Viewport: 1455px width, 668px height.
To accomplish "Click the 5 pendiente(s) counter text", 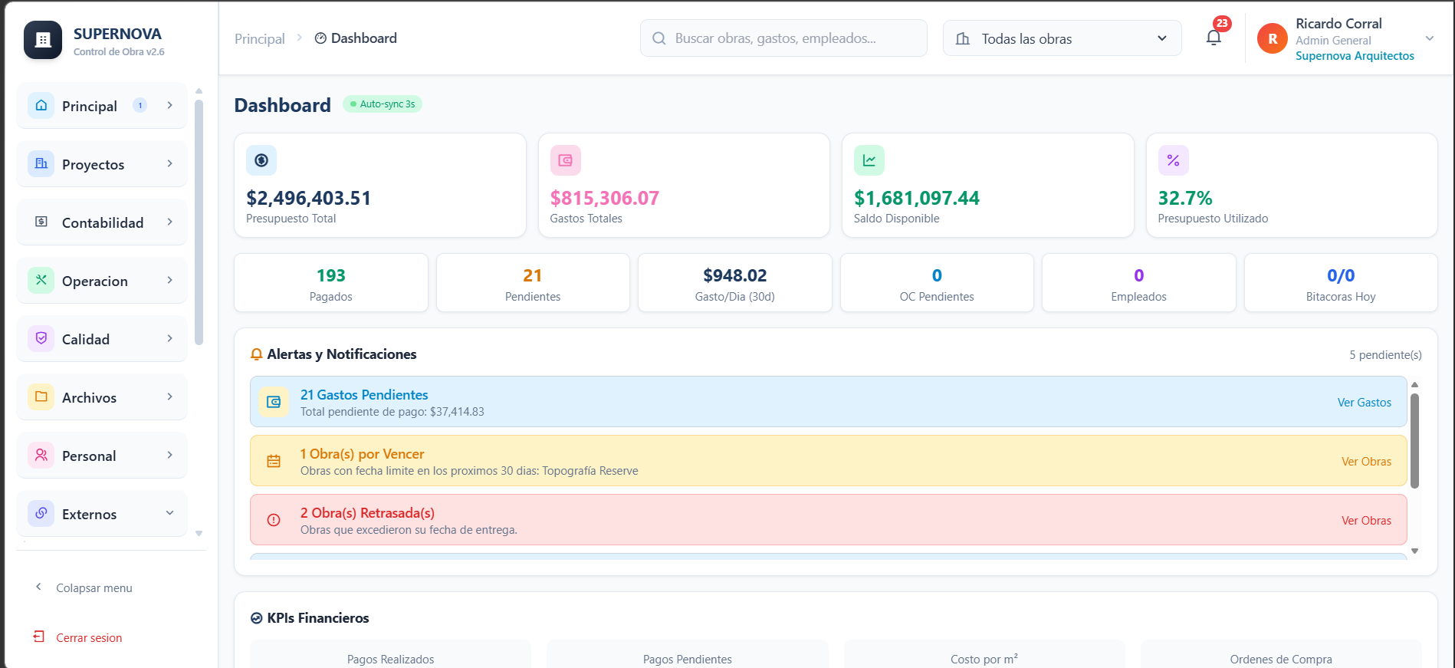I will point(1385,355).
